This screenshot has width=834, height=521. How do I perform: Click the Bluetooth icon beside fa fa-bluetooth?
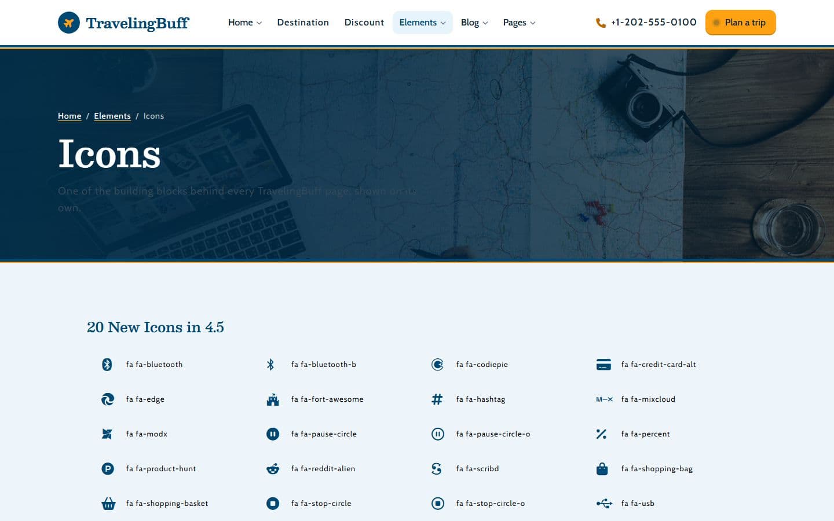coord(107,364)
